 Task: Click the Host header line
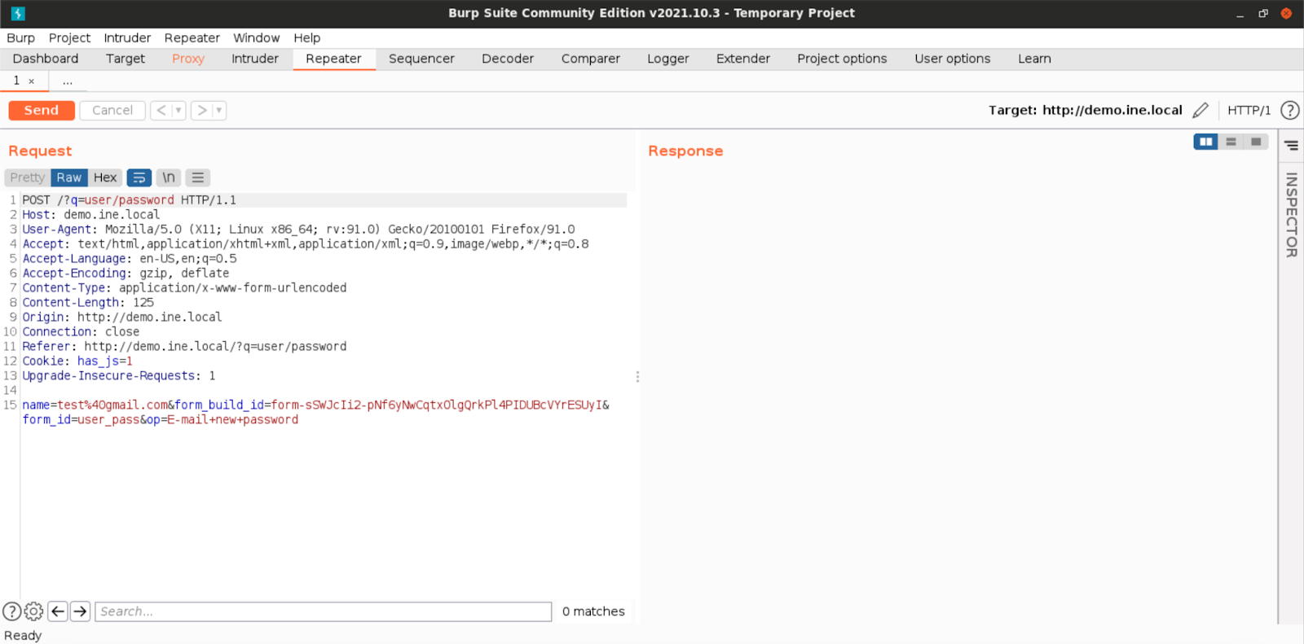click(91, 215)
